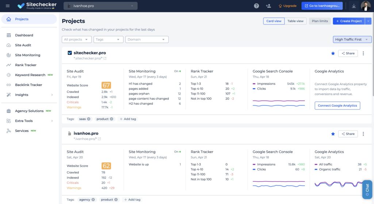Click 'H1 has changed' monitoring row
Image resolution: width=374 pixels, height=204 pixels.
(155, 84)
